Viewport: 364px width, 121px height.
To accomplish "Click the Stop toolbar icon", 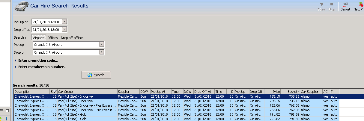I will point(331,7).
